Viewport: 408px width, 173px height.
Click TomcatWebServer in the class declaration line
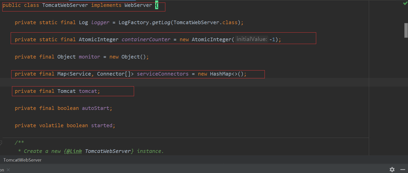click(65, 5)
